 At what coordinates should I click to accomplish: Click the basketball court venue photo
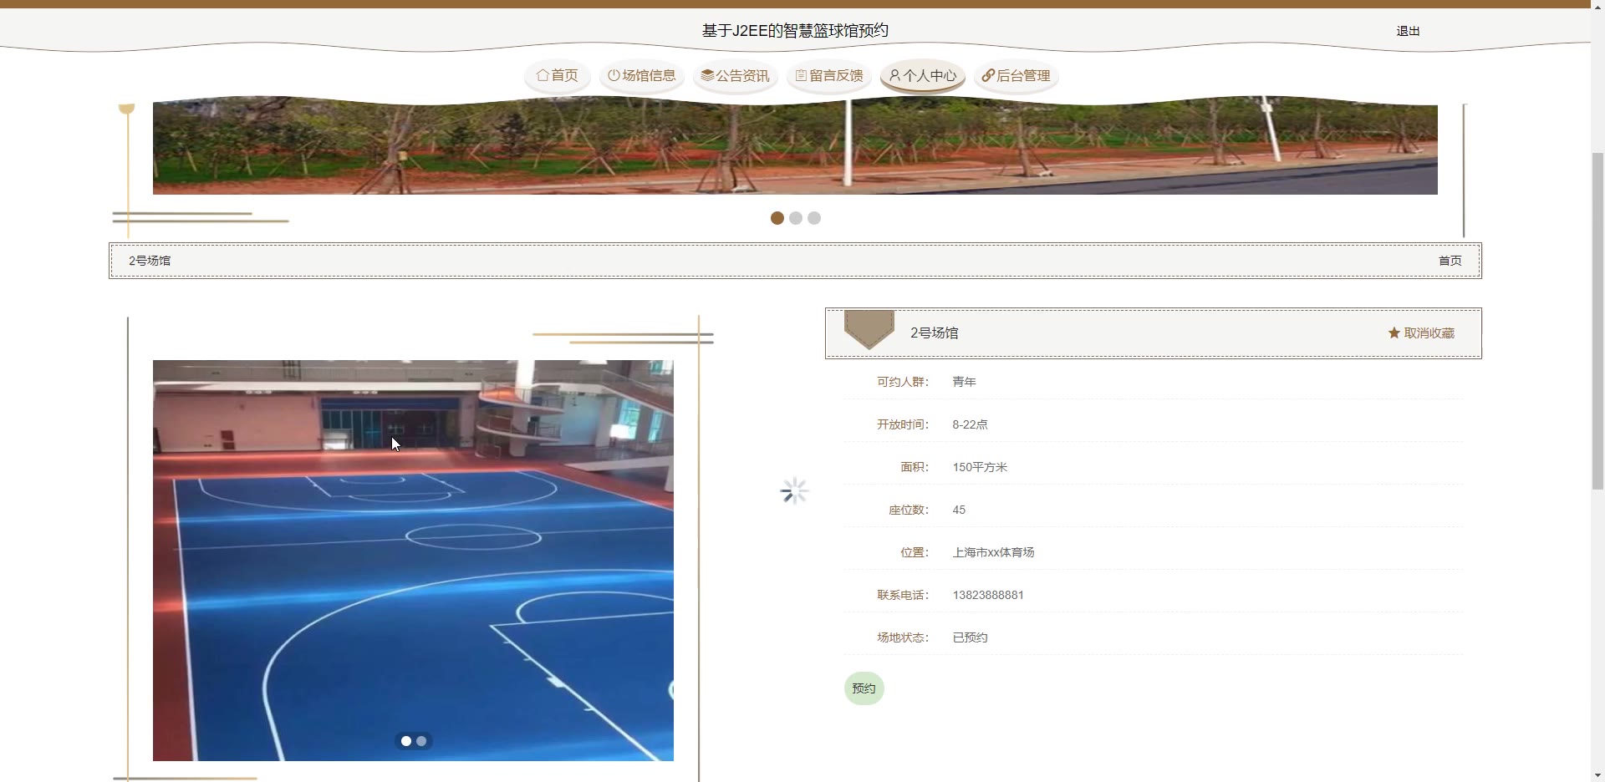413,561
